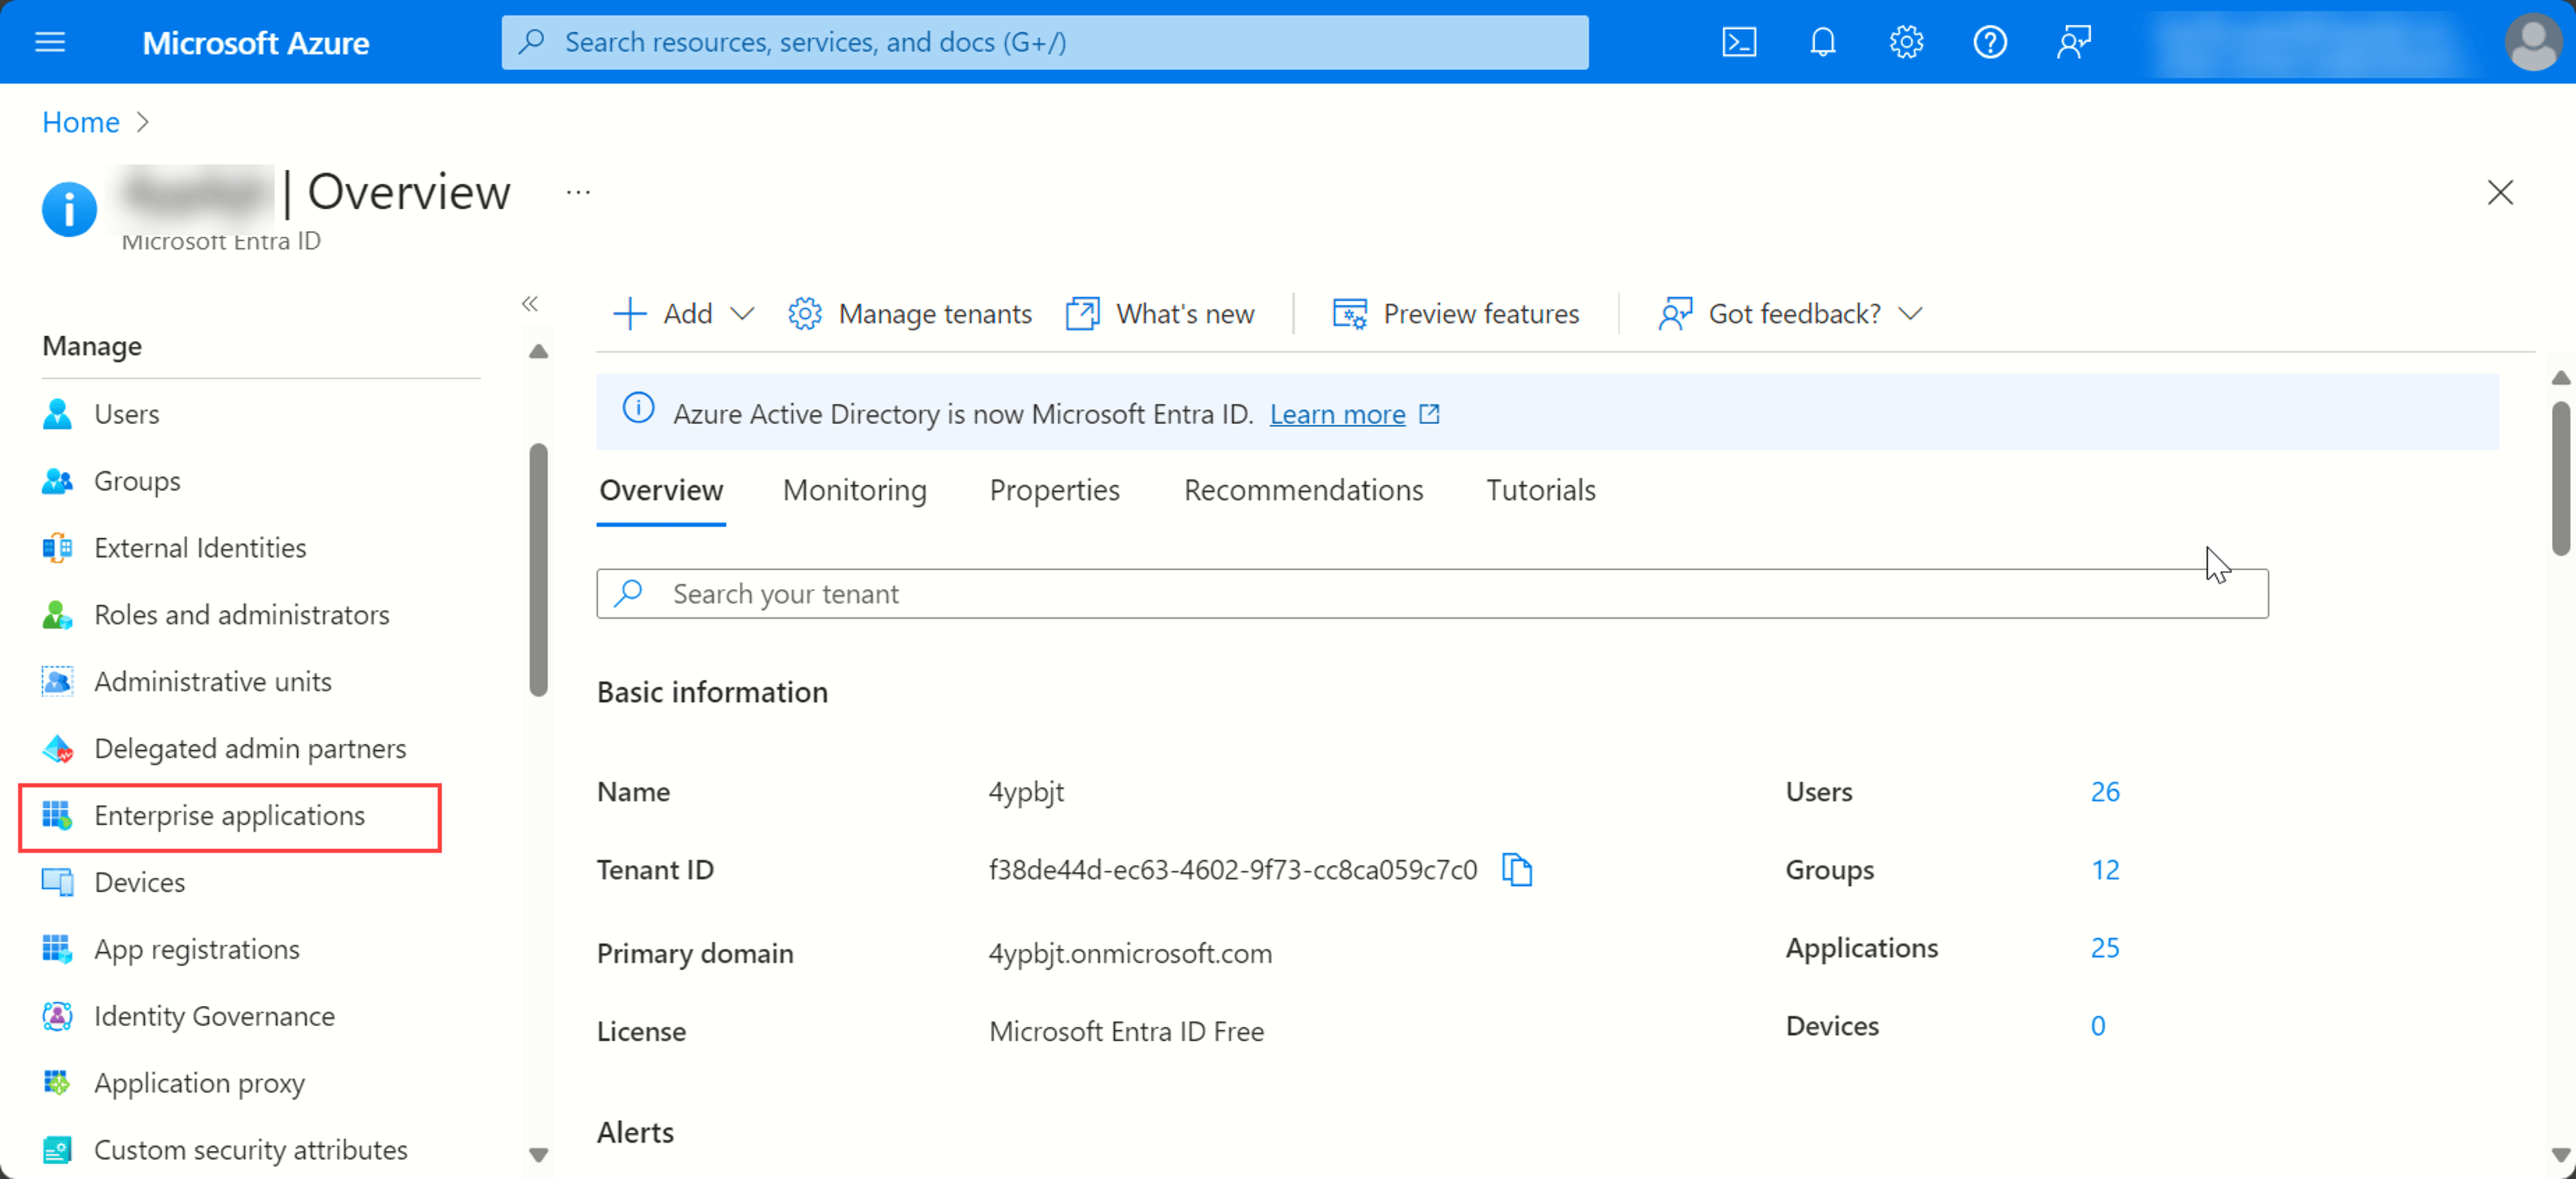Switch to the Monitoring tab

[855, 490]
